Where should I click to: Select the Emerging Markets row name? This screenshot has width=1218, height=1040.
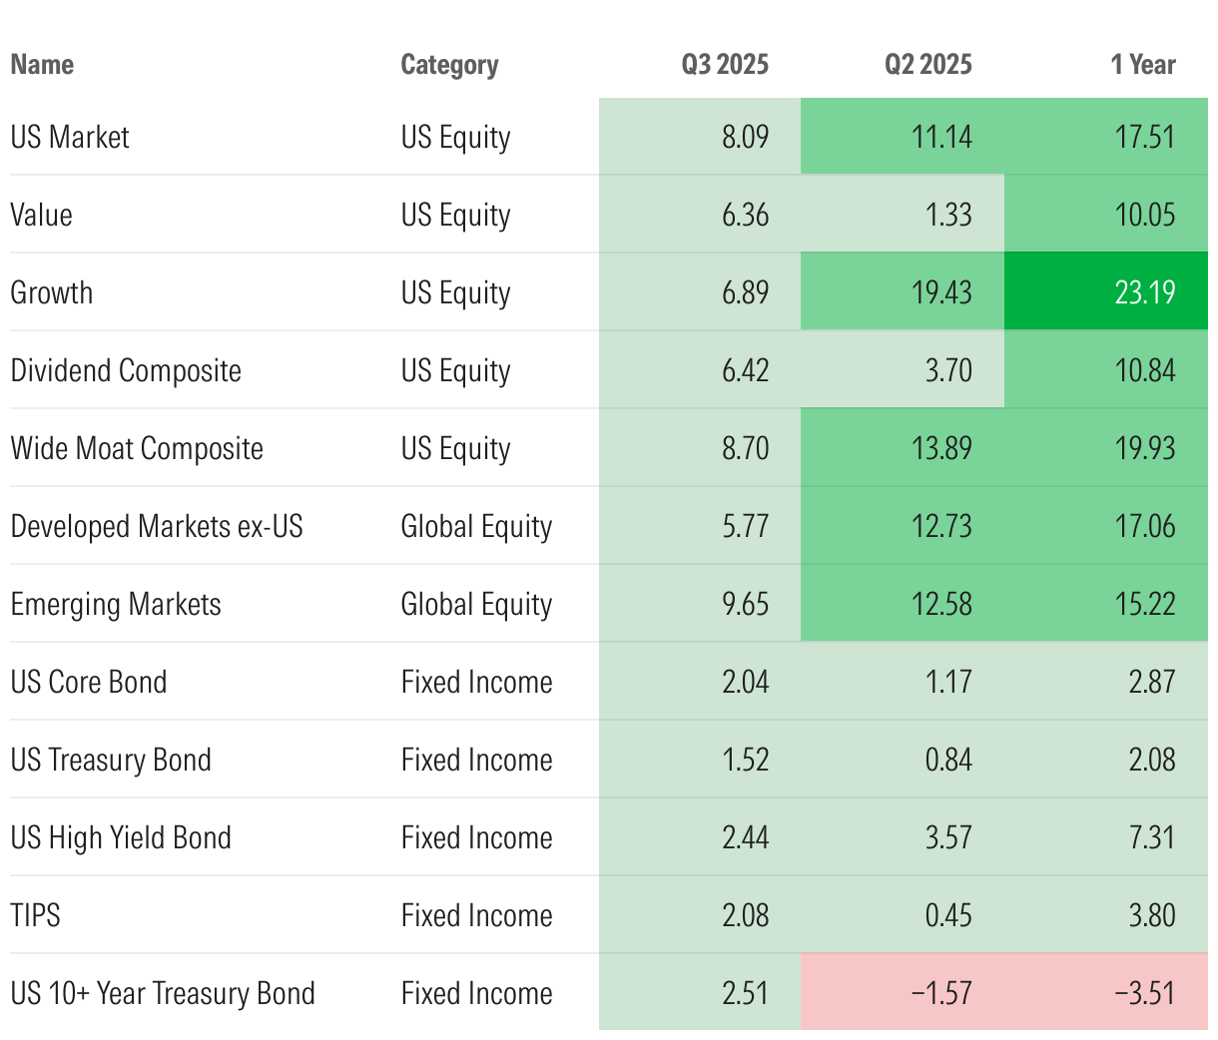point(116,604)
